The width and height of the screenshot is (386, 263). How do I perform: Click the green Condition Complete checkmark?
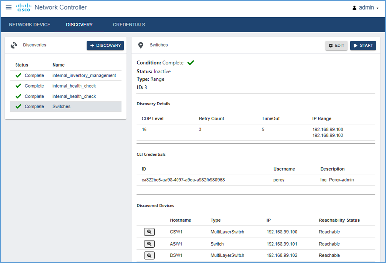[x=191, y=63]
